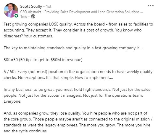Click the green online status indicator

(x=16, y=16)
